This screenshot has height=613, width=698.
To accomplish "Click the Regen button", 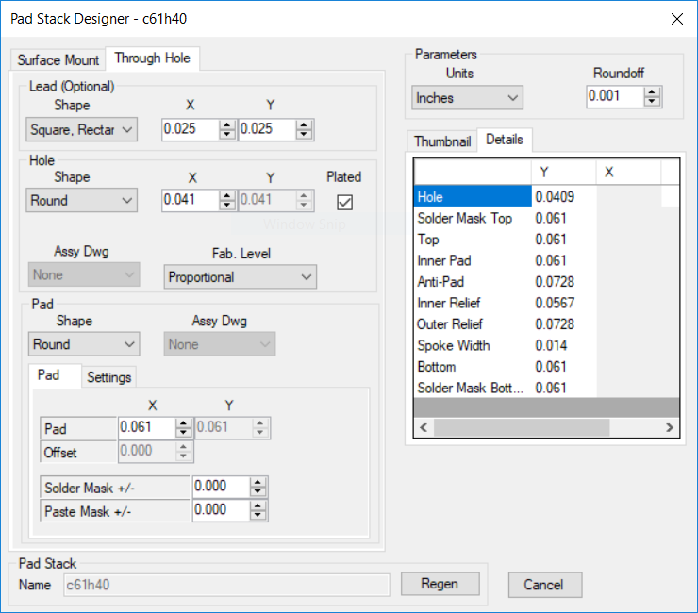I will pyautogui.click(x=440, y=584).
